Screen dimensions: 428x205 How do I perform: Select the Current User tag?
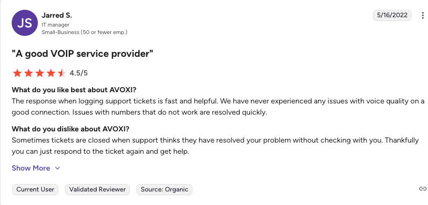36,190
